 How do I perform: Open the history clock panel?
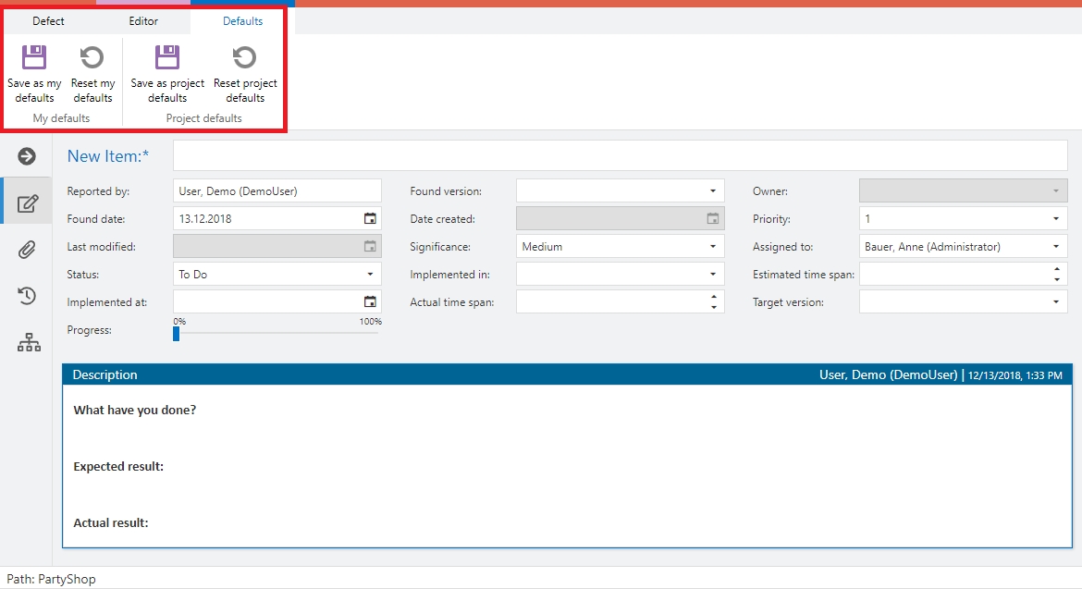pos(28,296)
